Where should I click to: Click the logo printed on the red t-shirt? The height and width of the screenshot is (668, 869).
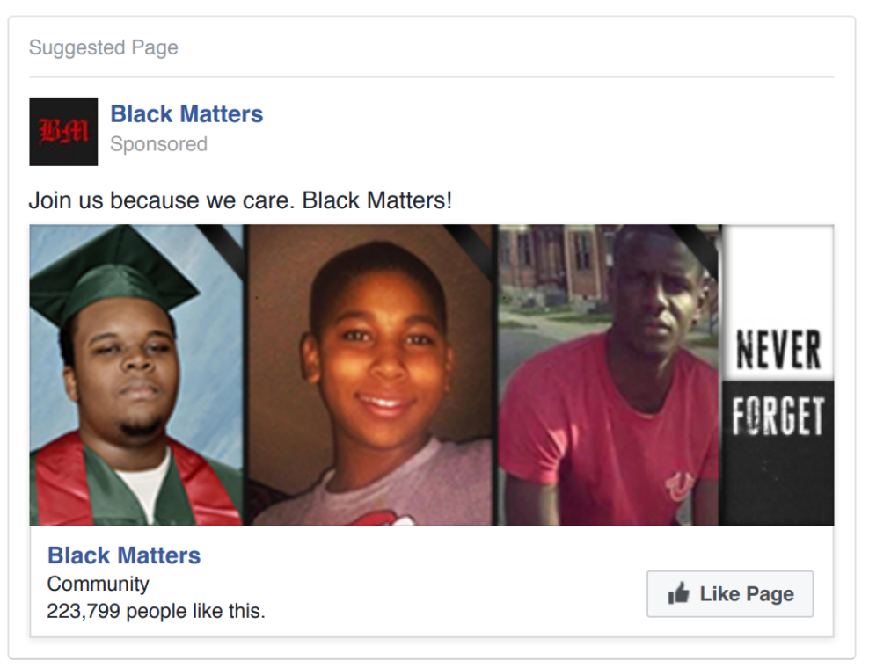[x=678, y=484]
